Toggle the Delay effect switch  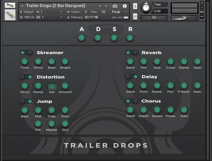pos(132,77)
